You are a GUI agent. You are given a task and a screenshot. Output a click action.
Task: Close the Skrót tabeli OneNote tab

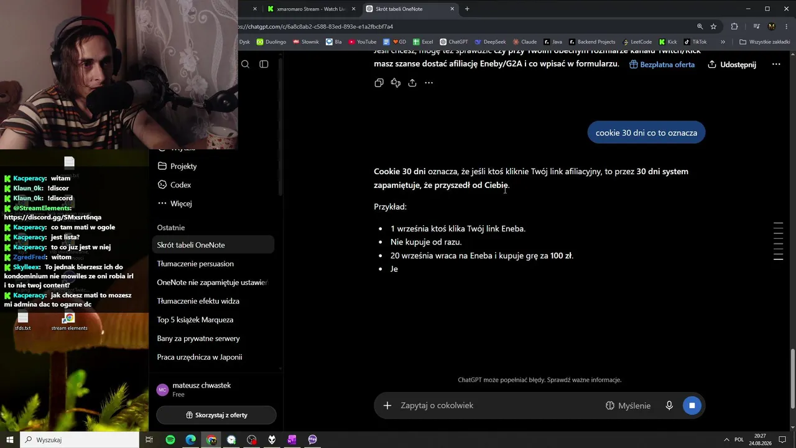click(x=452, y=9)
